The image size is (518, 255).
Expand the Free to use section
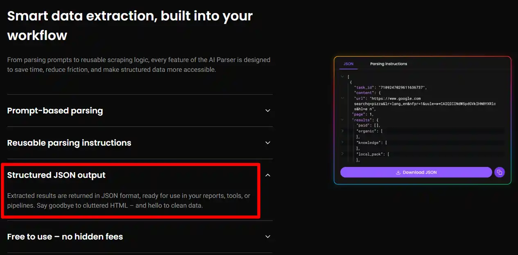coord(267,236)
